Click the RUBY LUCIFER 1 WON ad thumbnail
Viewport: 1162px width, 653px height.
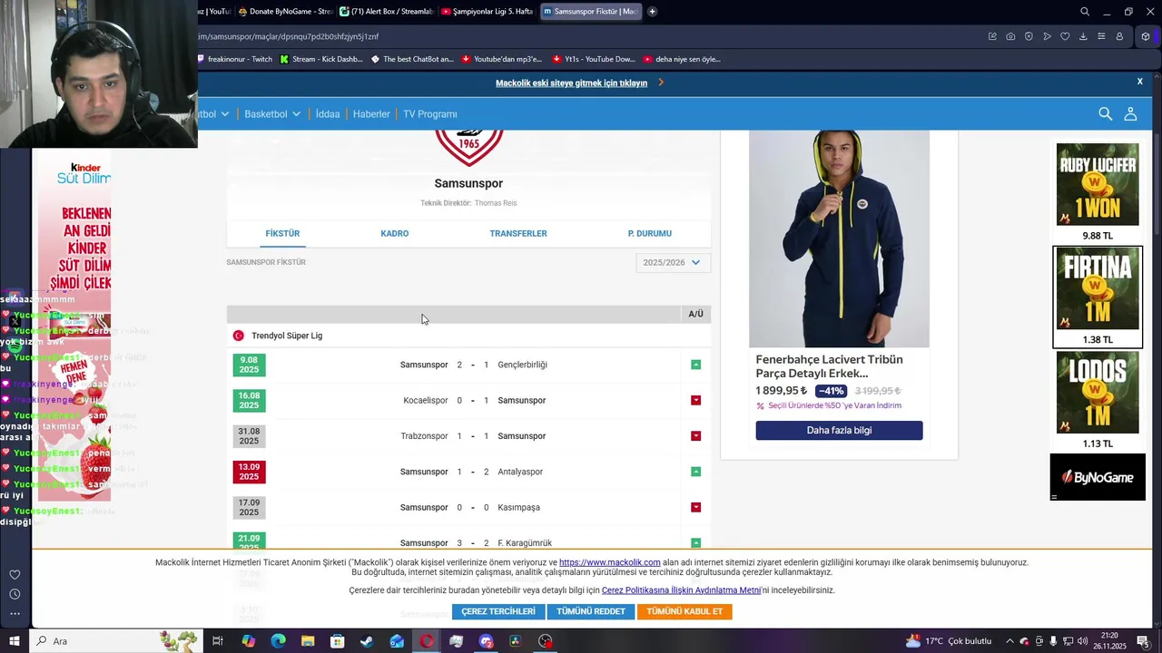point(1098,184)
